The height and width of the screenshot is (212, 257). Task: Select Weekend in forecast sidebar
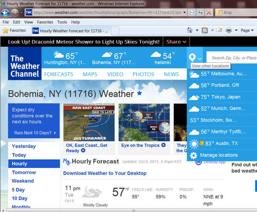point(23,181)
